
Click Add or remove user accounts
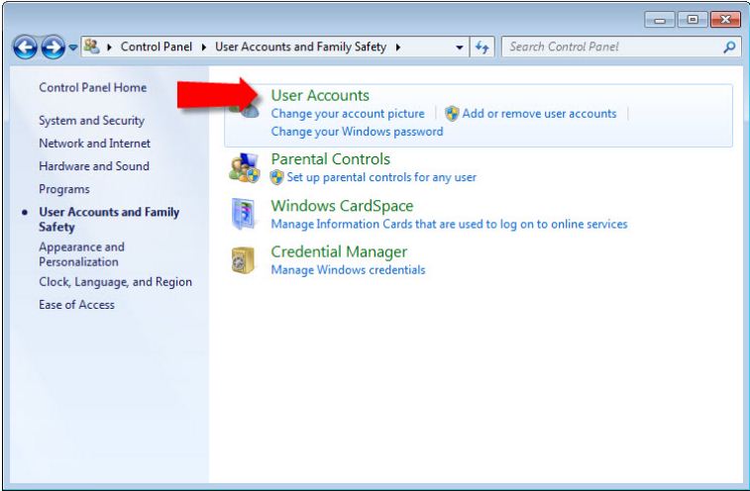coord(539,114)
